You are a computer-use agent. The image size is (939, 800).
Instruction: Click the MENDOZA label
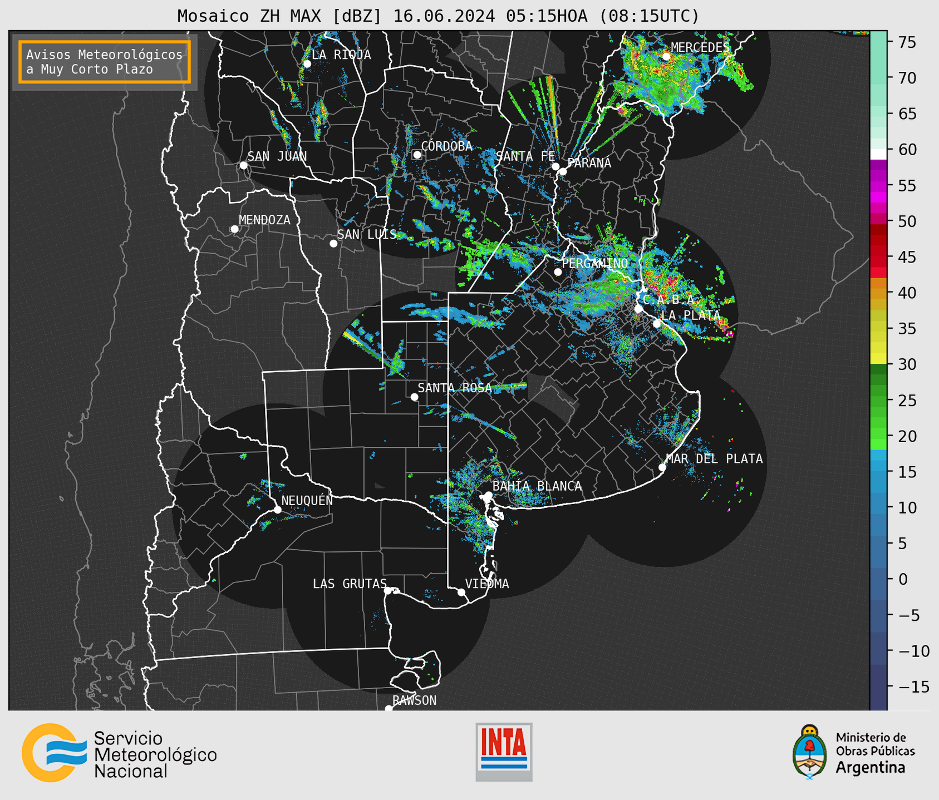[264, 220]
